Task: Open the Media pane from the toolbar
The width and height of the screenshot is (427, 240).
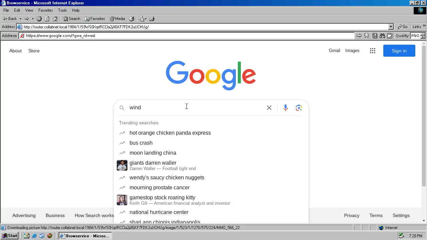Action: click(x=117, y=19)
